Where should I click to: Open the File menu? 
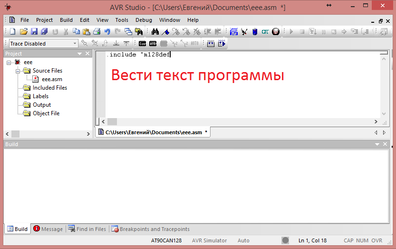point(25,20)
